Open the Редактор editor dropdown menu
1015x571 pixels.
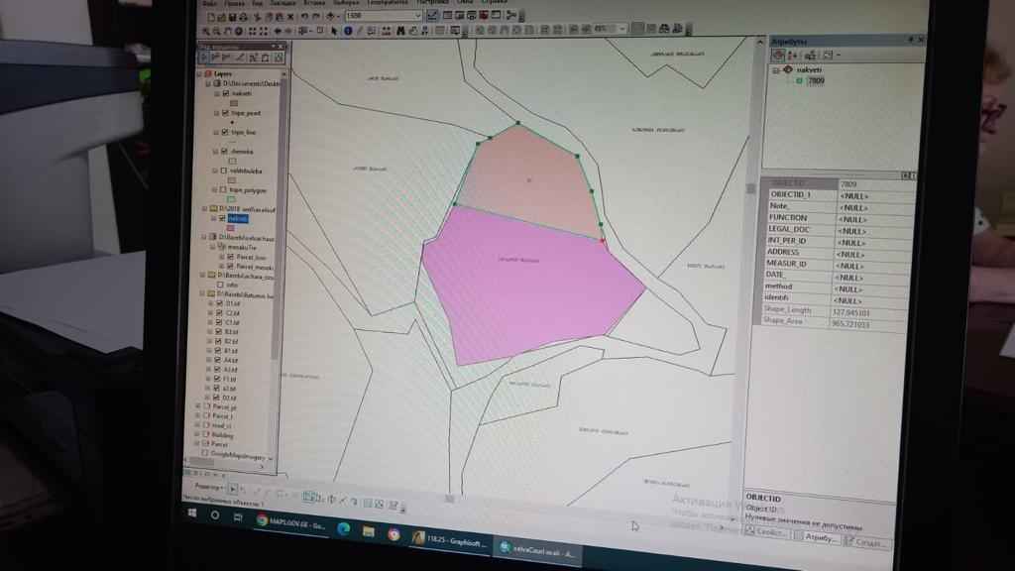pyautogui.click(x=208, y=487)
